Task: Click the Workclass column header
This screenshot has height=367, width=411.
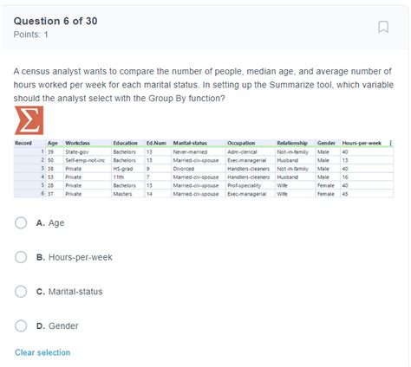Action: click(x=77, y=143)
